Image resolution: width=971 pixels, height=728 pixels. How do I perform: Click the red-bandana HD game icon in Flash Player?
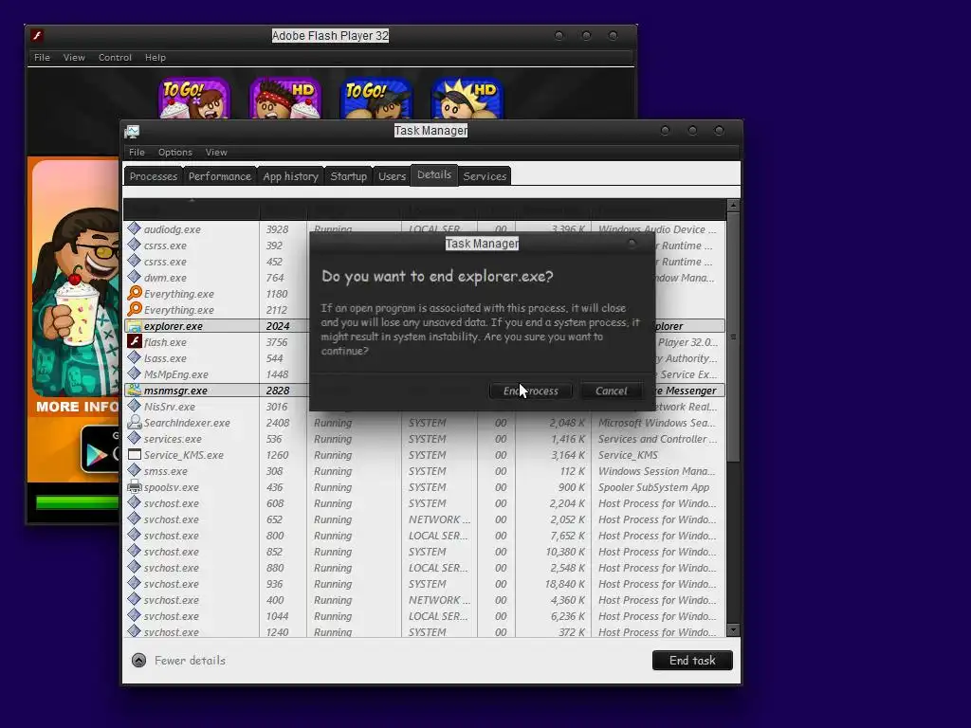(x=285, y=98)
